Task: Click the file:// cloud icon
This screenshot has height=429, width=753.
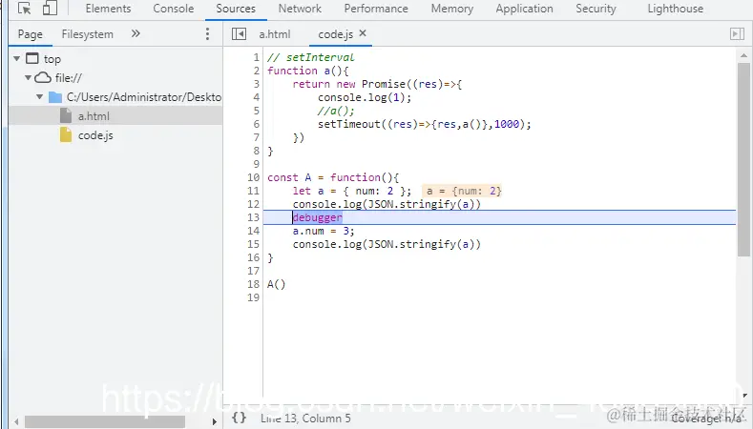Action: point(43,78)
